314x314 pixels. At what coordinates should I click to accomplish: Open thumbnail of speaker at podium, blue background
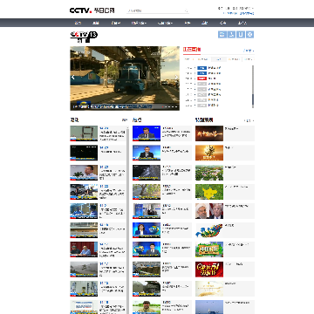[x=147, y=133]
